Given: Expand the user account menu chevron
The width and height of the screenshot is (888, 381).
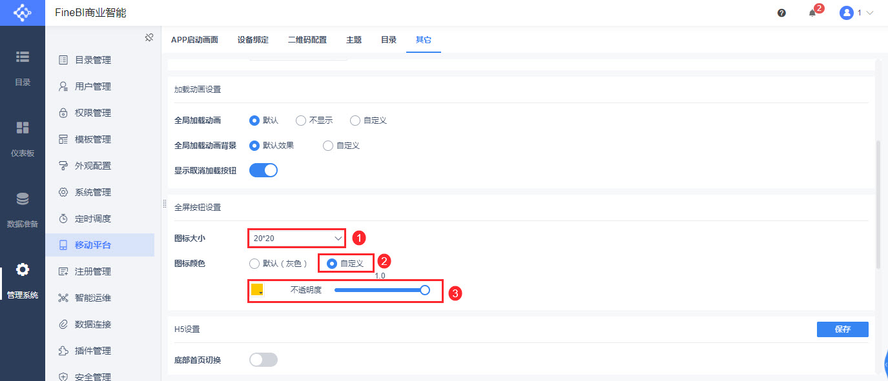Looking at the screenshot, I should [869, 13].
